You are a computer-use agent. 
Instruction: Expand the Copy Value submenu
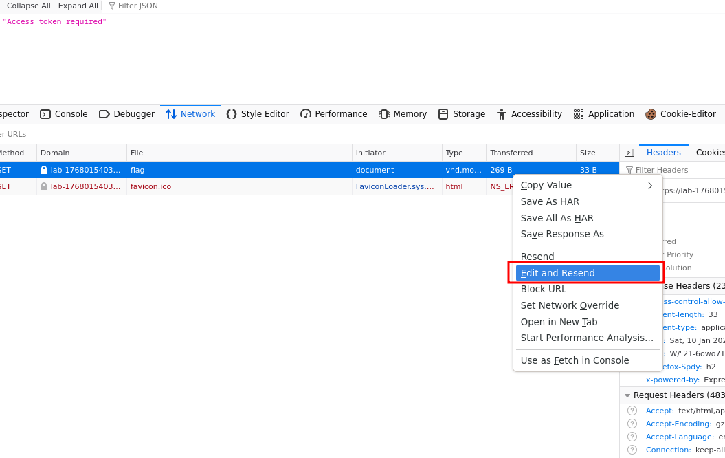pos(588,185)
